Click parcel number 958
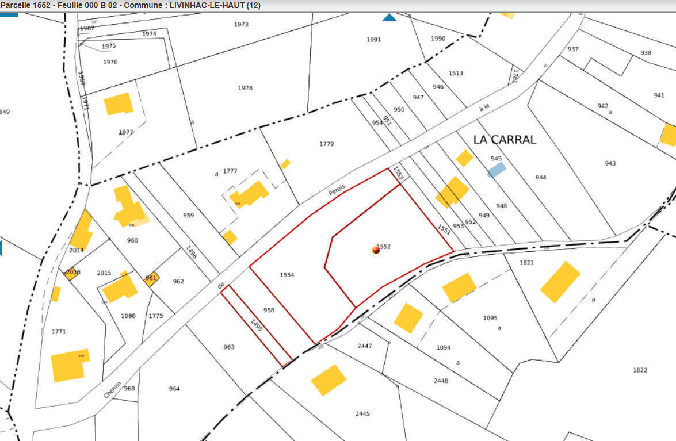This screenshot has width=676, height=441. point(269,310)
